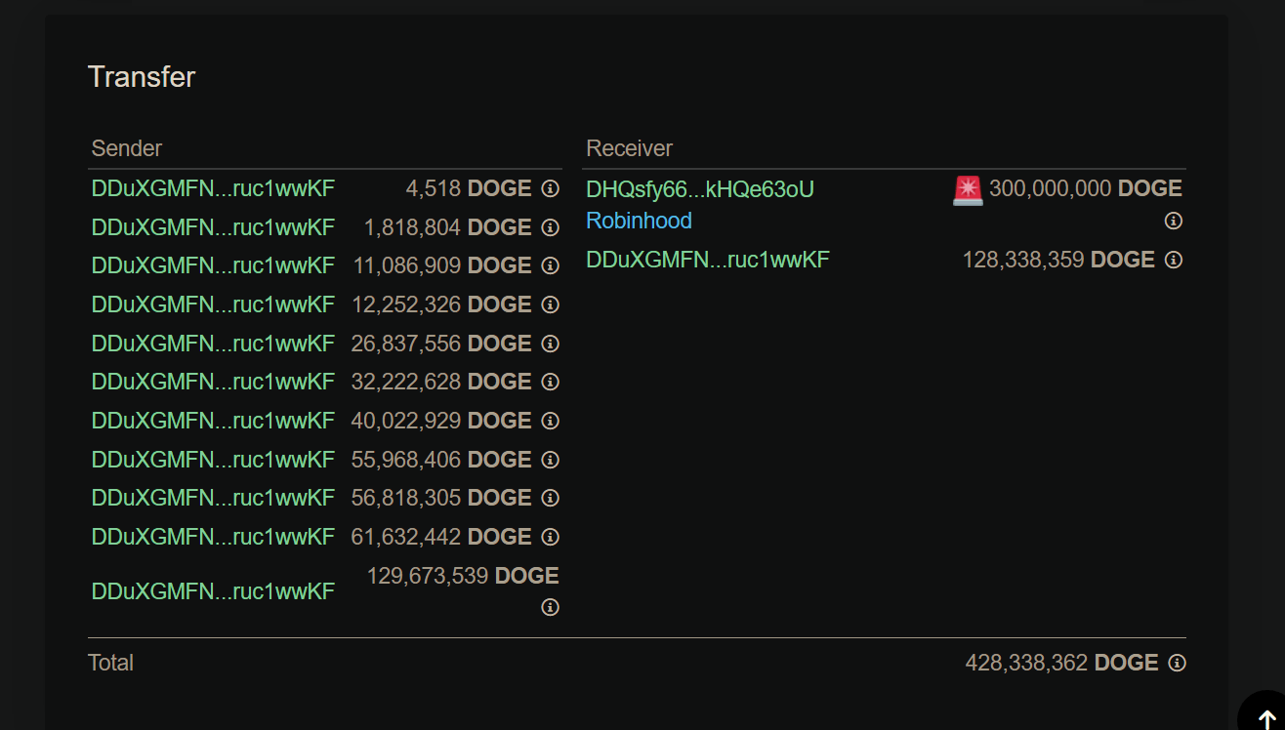Open sender address in 55,968,406 DOGE row
Image resolution: width=1285 pixels, height=730 pixels.
coord(213,460)
